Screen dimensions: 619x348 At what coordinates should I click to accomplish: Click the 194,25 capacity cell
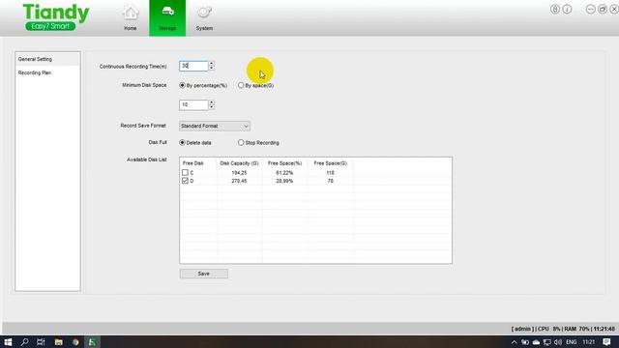pyautogui.click(x=239, y=173)
